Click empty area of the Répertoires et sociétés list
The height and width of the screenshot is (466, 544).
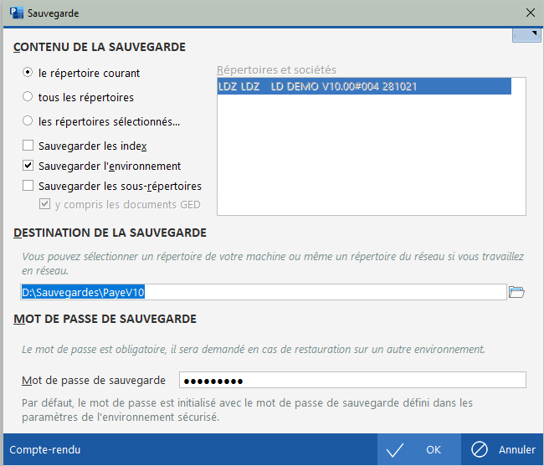pos(370,159)
